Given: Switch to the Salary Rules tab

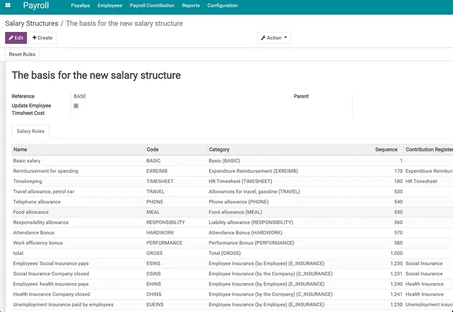Looking at the screenshot, I should (x=30, y=131).
